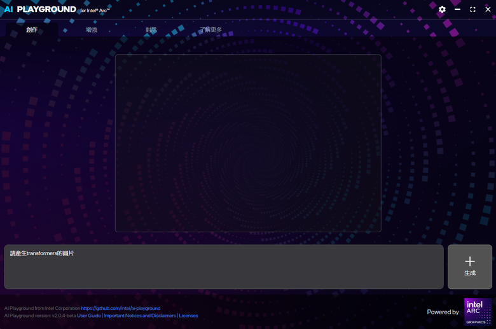This screenshot has height=329, width=496.
Task: Click 'AI Playground from Intel Corporation' text
Action: point(42,308)
